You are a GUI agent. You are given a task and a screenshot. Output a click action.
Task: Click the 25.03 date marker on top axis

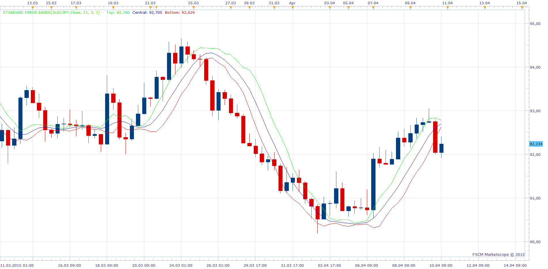pyautogui.click(x=194, y=3)
